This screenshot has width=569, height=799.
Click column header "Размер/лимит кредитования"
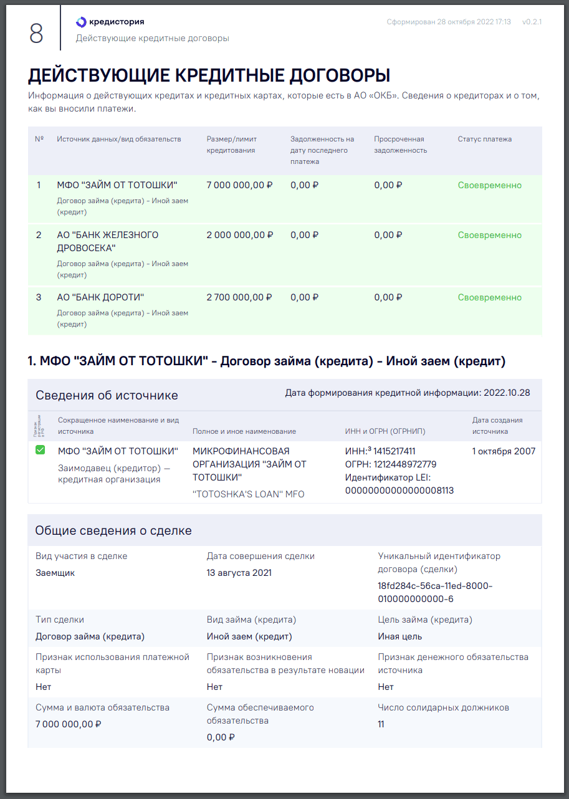click(232, 145)
